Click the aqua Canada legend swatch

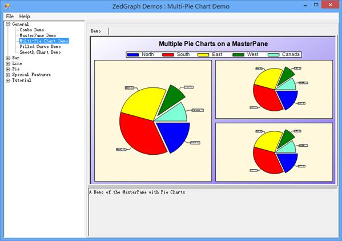[273, 55]
